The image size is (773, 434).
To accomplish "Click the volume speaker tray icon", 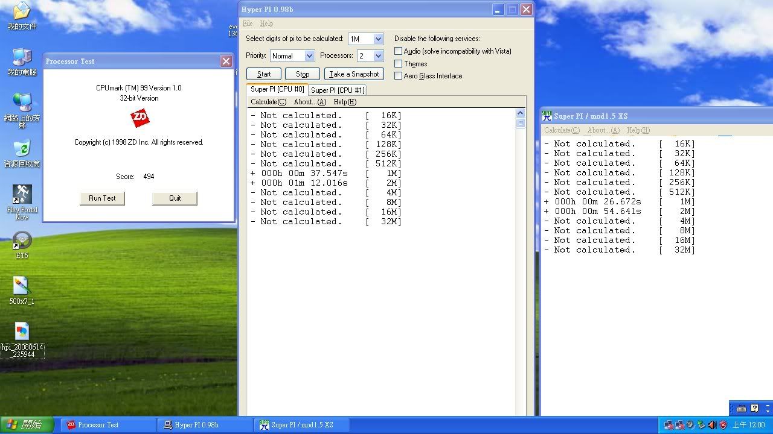I will [690, 425].
